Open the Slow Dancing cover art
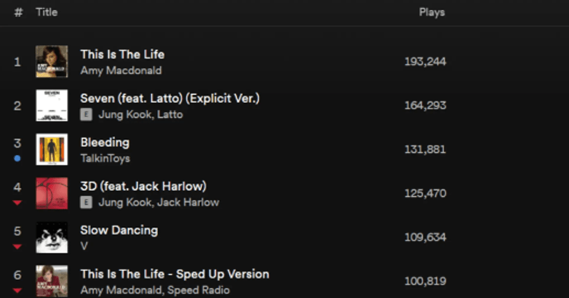 [x=52, y=238]
